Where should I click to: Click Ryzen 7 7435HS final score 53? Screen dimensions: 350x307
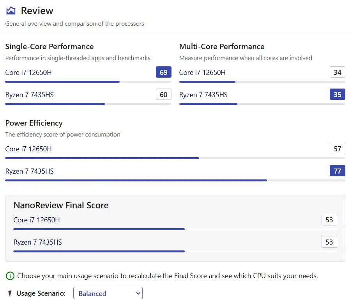click(x=329, y=242)
